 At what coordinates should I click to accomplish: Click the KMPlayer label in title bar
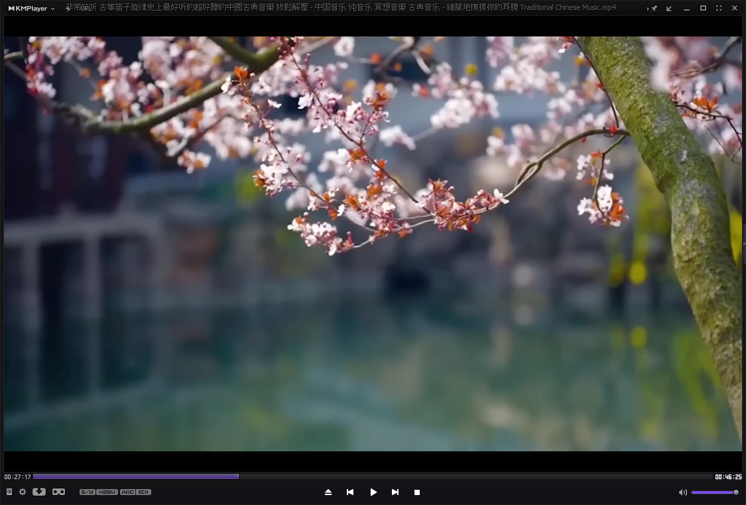29,8
